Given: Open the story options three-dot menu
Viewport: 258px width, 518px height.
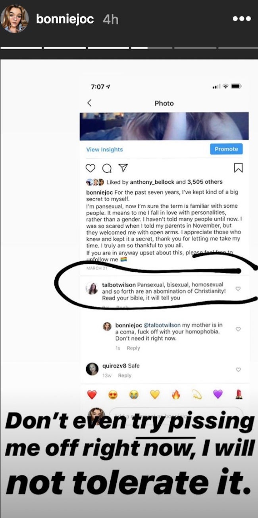Looking at the screenshot, I should pyautogui.click(x=242, y=19).
